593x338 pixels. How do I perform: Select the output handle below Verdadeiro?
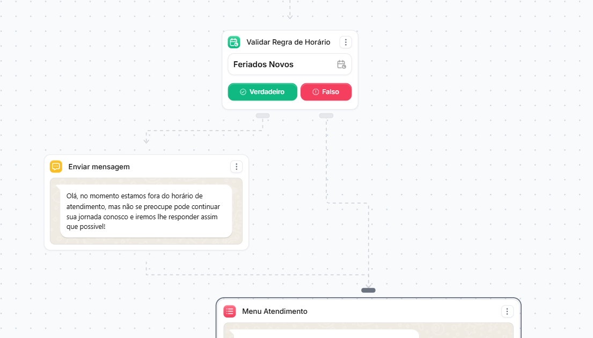262,116
